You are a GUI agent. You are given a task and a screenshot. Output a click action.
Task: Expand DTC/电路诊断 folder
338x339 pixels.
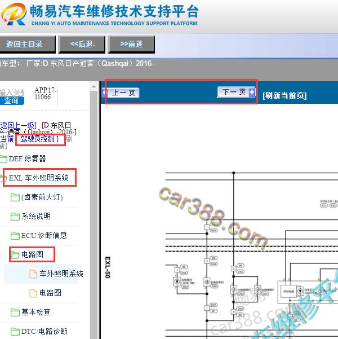coord(44,331)
